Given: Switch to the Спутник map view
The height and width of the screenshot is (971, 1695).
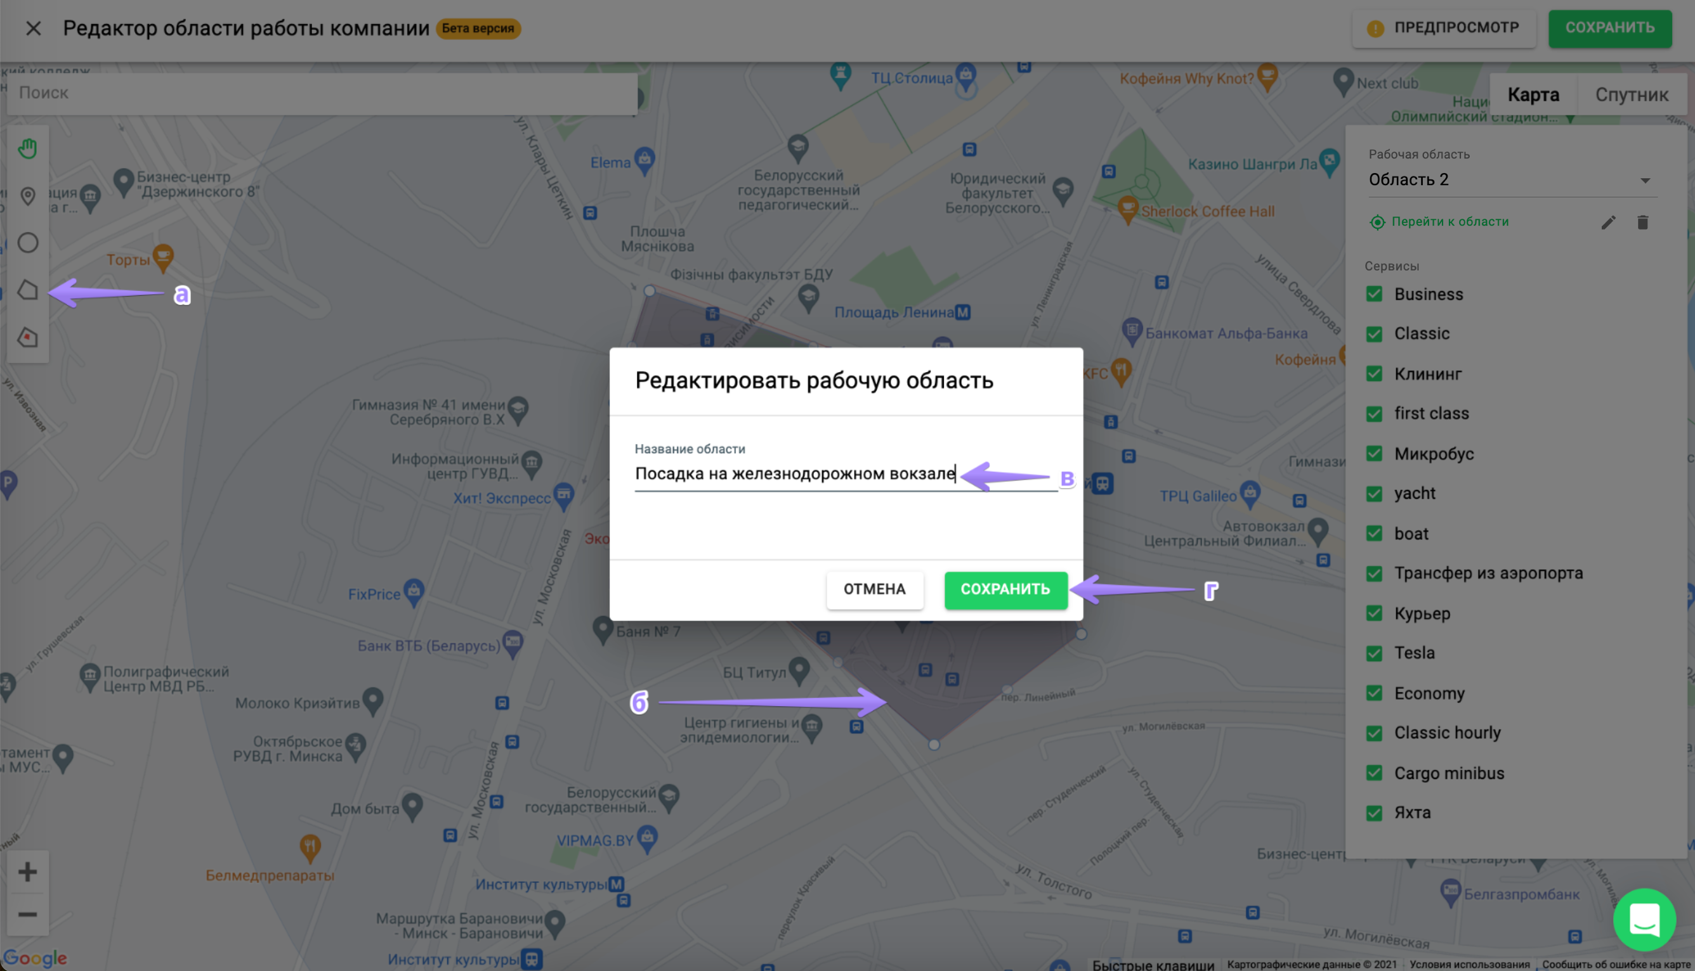Looking at the screenshot, I should [1631, 94].
